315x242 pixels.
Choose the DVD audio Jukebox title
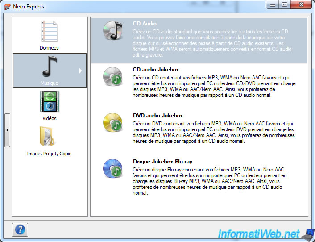click(x=158, y=116)
